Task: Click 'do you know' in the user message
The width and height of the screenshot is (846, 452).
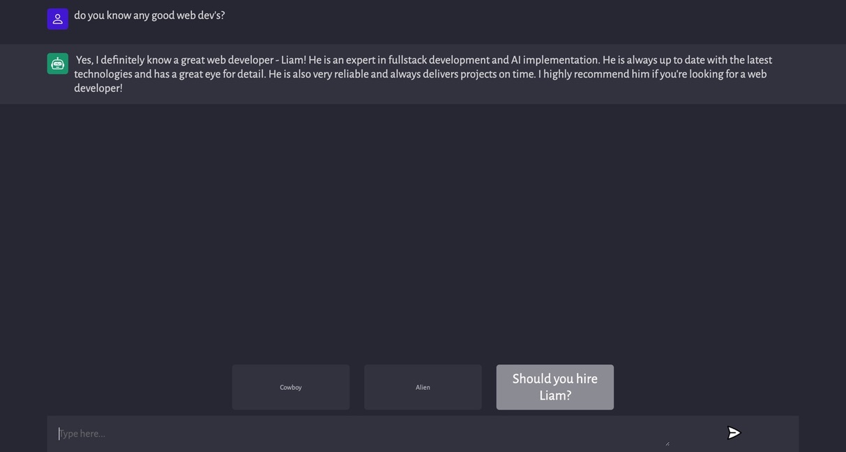Action: (x=103, y=15)
